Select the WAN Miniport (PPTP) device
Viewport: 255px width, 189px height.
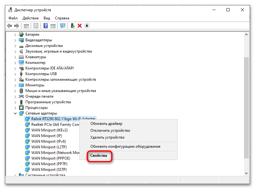point(49,164)
